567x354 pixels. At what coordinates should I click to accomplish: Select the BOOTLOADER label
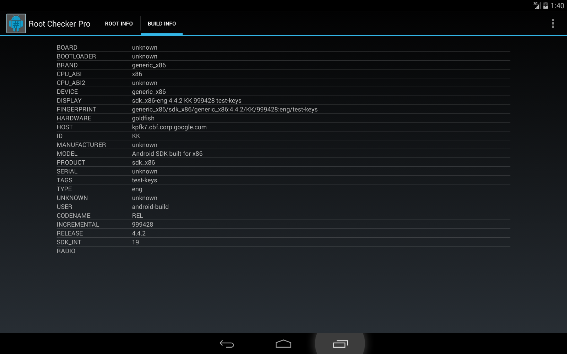[76, 56]
